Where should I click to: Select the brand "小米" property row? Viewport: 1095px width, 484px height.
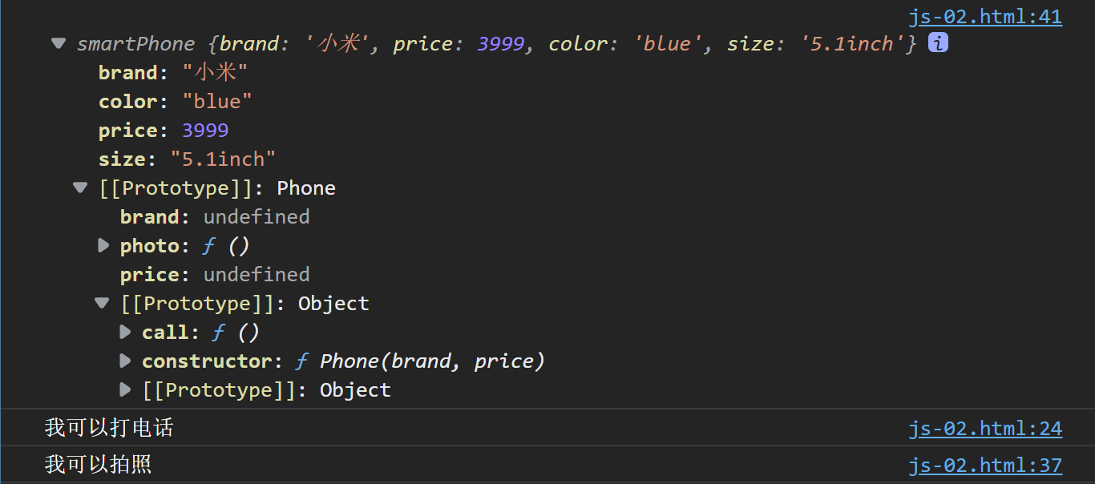pyautogui.click(x=172, y=72)
